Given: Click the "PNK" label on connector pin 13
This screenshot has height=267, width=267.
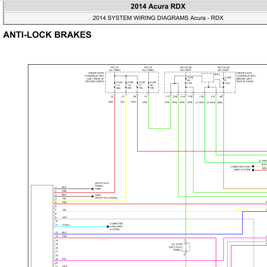Looking at the screenshot, I should [x=65, y=236].
